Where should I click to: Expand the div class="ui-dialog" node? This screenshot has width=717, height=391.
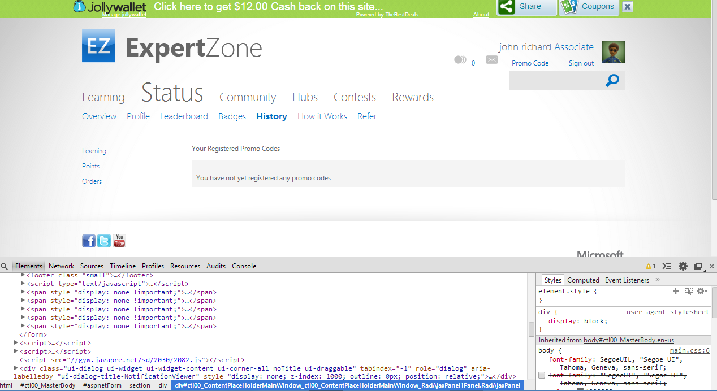pyautogui.click(x=16, y=368)
